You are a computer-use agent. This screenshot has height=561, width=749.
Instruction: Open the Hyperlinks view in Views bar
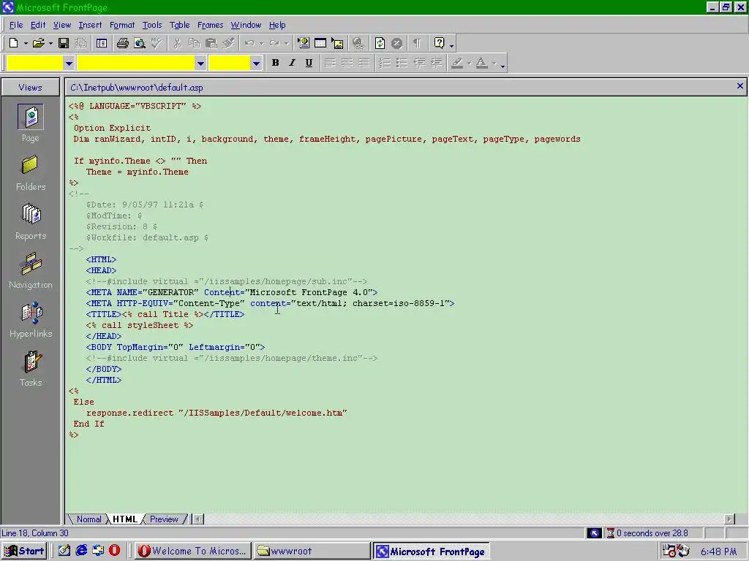pyautogui.click(x=31, y=320)
